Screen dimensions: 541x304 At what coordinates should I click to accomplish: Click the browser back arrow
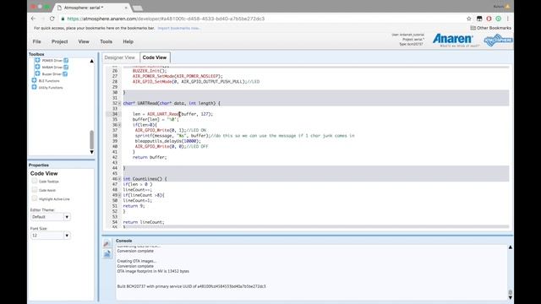click(33, 19)
